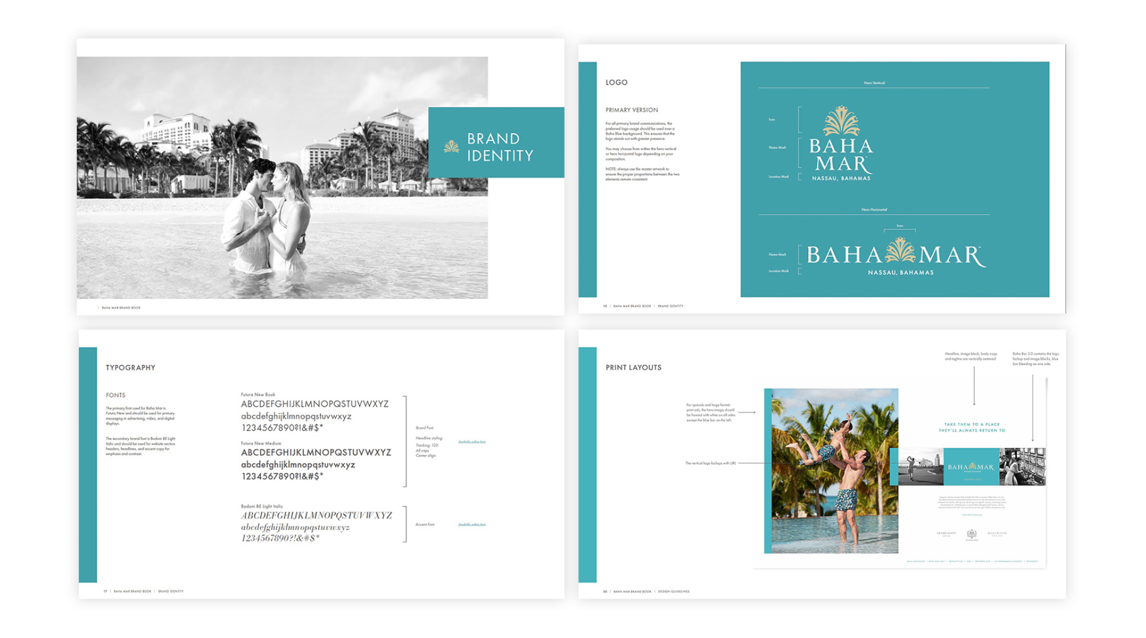Click the 'LOGO' page heading

coord(617,82)
